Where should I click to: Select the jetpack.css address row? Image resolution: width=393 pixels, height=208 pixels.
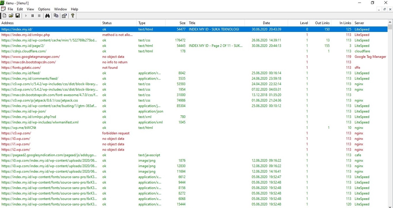pos(194,100)
